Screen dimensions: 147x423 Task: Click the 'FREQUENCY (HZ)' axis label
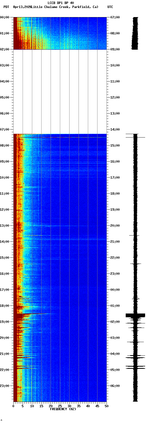click(63, 409)
